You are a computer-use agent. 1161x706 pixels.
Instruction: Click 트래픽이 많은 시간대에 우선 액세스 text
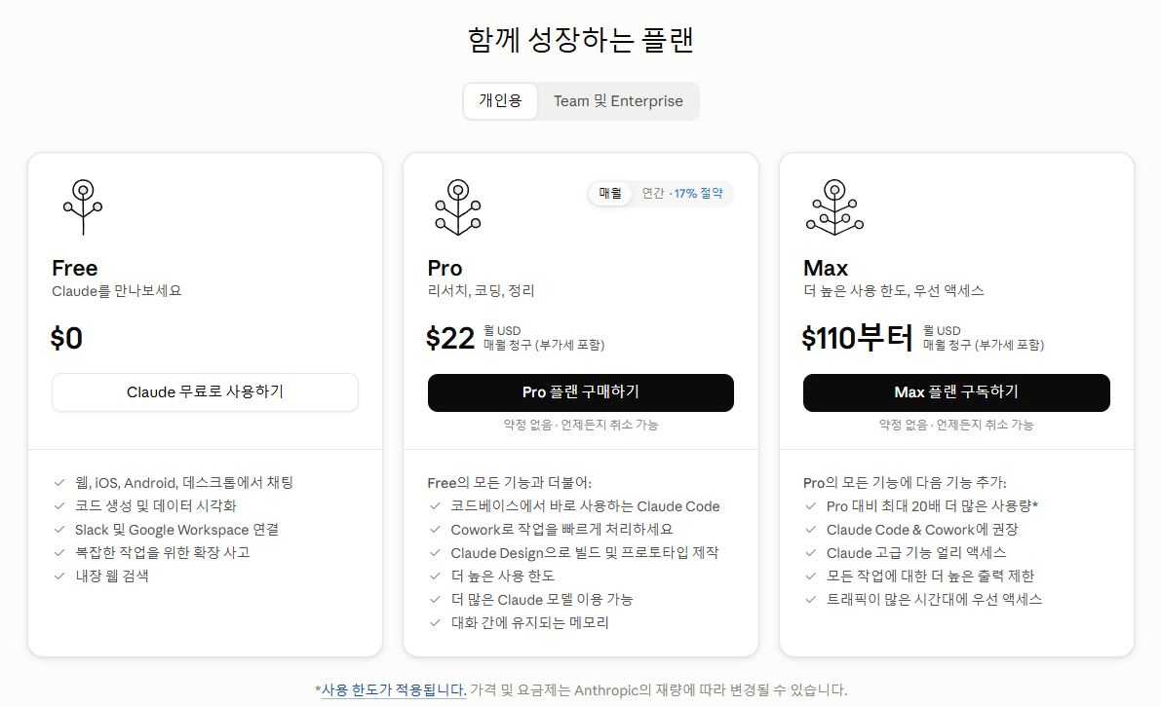(x=935, y=600)
